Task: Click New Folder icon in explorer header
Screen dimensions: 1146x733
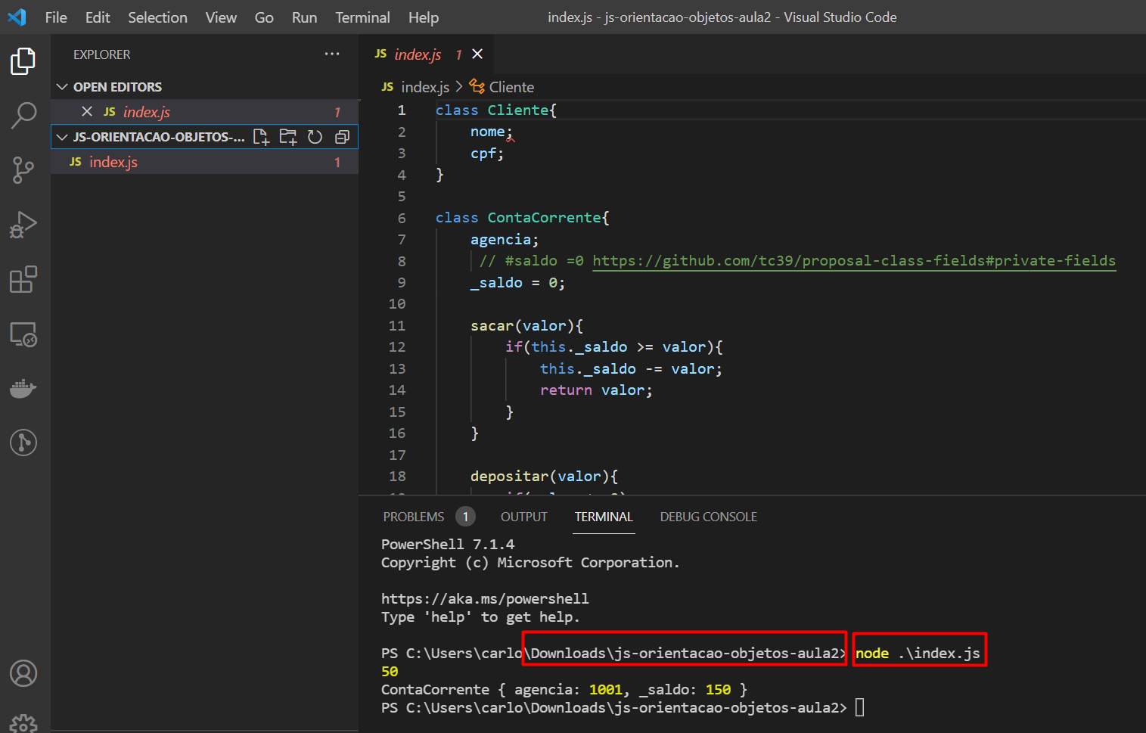Action: click(x=288, y=137)
